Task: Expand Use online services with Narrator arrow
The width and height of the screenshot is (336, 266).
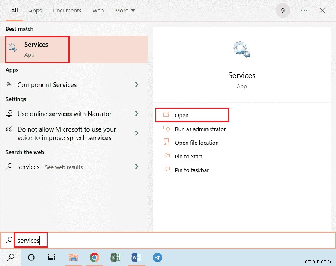Action: point(137,114)
